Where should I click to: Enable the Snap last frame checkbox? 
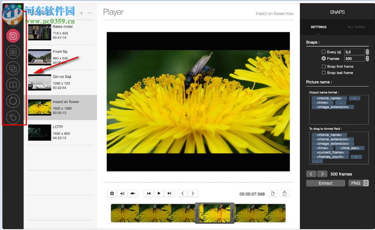pyautogui.click(x=323, y=72)
